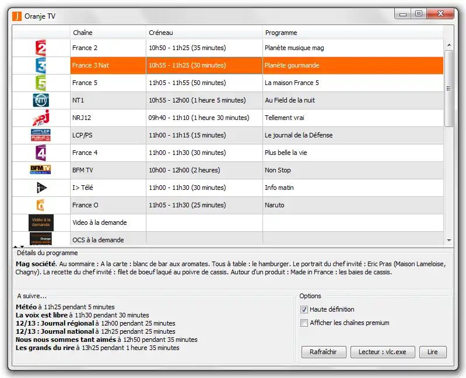Select the LCP/PS channel name cell

click(x=108, y=135)
